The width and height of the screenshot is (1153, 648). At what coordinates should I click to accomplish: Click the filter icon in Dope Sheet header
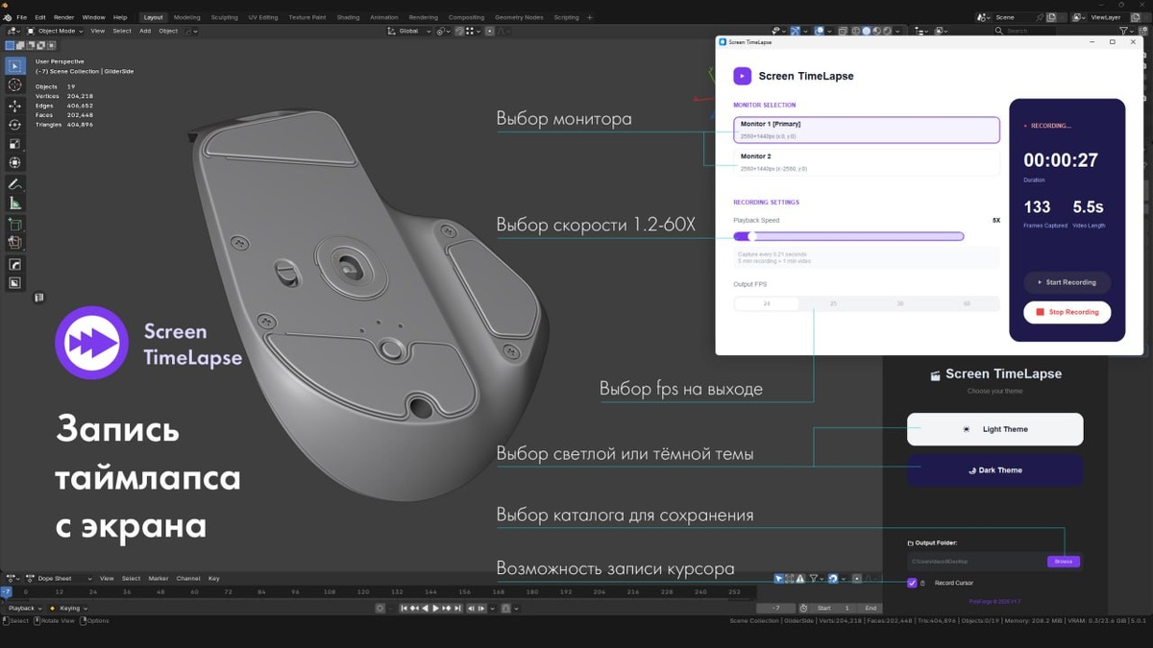click(x=814, y=578)
